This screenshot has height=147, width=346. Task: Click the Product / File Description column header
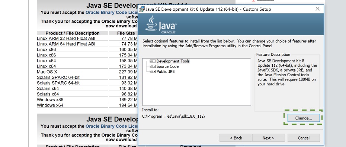[x=73, y=33]
